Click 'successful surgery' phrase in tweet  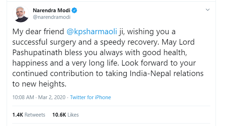click(44, 42)
